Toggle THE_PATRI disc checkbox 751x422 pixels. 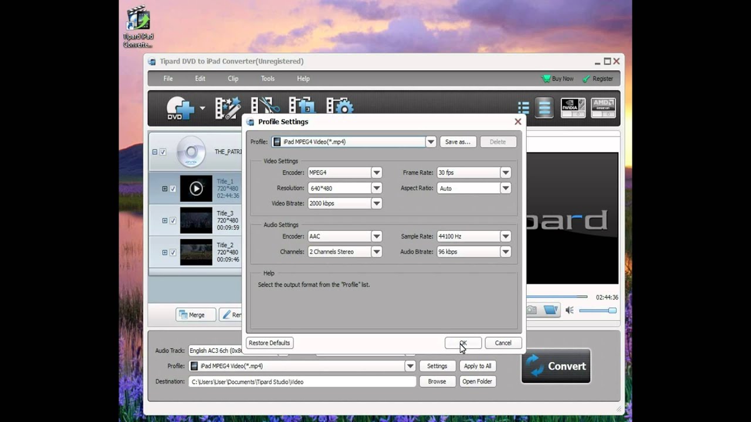point(163,152)
